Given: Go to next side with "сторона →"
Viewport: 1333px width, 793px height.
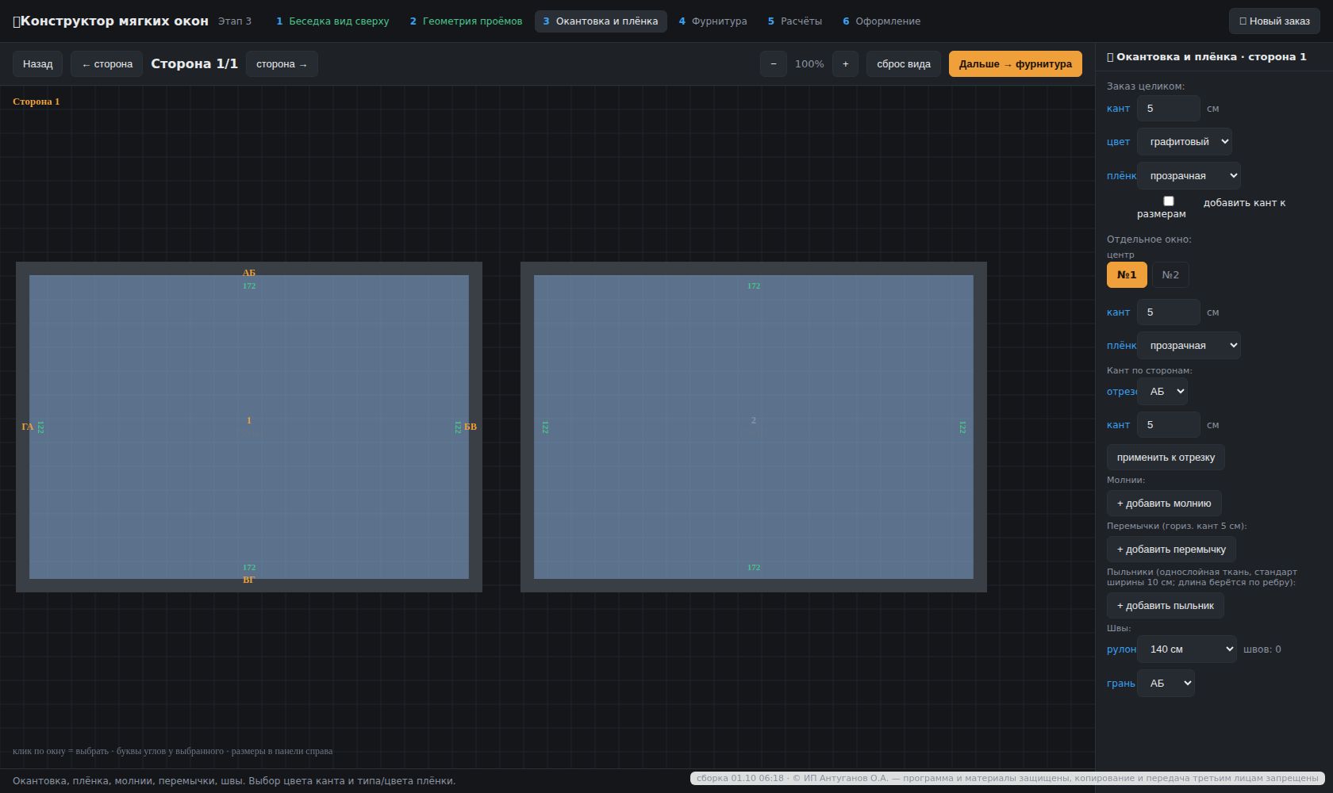Looking at the screenshot, I should pyautogui.click(x=282, y=64).
